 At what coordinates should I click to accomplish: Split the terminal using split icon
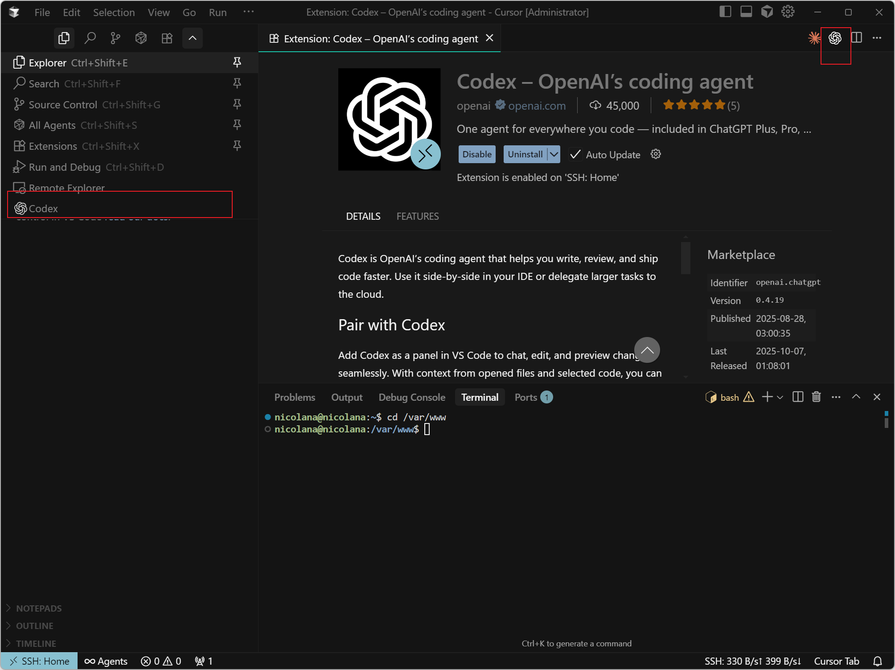point(797,397)
